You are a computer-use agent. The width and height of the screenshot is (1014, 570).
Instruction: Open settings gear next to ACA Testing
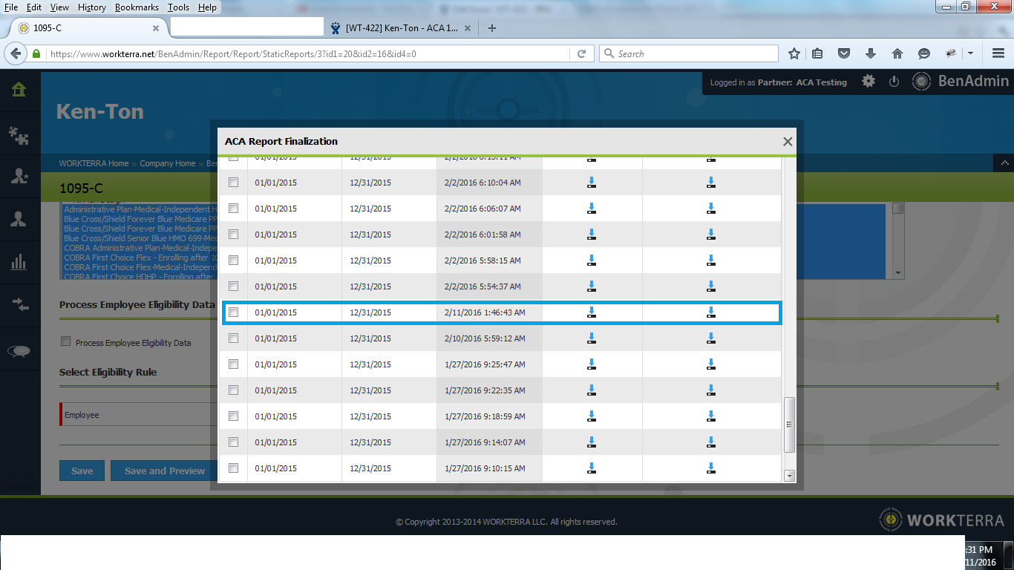[x=869, y=82]
